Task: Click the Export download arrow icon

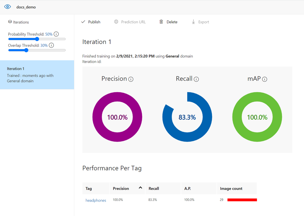Action: 193,22
